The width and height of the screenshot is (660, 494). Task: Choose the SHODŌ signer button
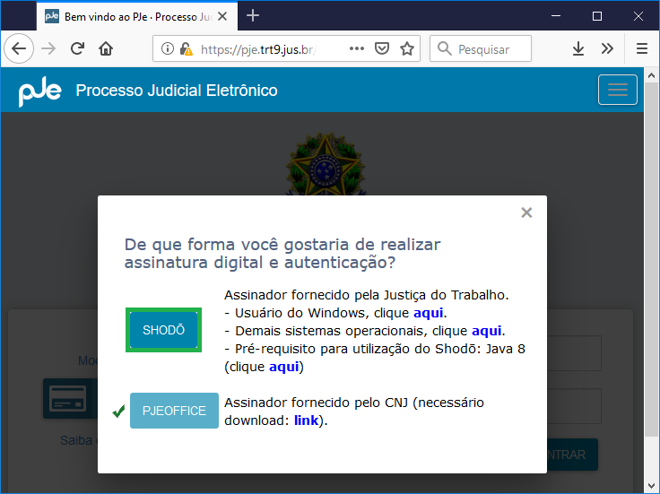coord(164,330)
